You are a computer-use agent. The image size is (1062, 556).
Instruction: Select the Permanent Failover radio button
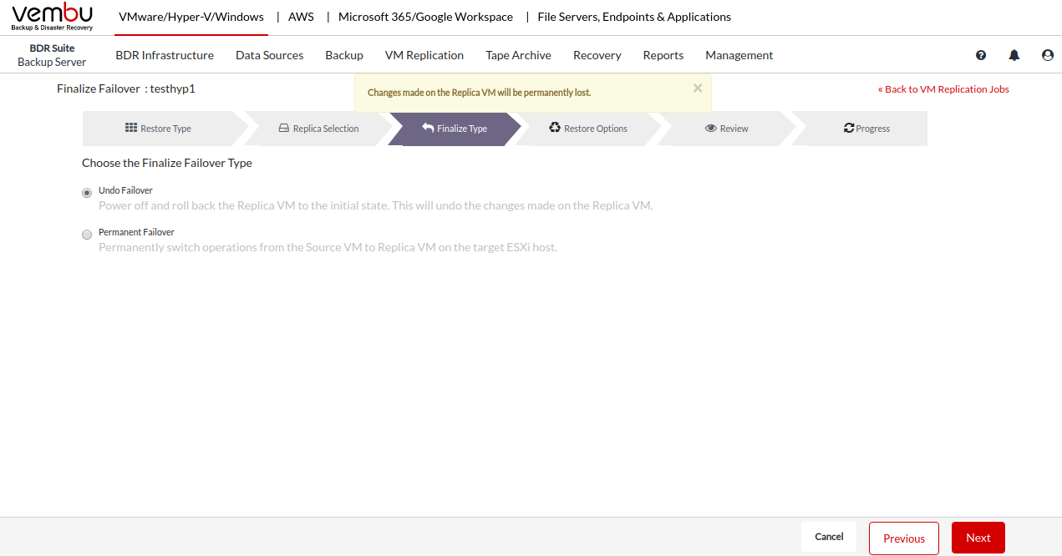click(87, 235)
